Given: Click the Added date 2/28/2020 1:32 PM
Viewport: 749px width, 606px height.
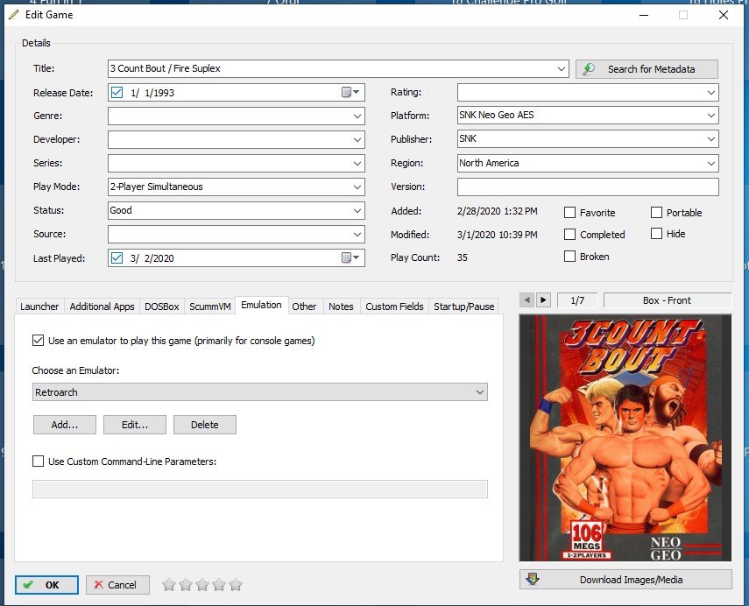Looking at the screenshot, I should 497,211.
